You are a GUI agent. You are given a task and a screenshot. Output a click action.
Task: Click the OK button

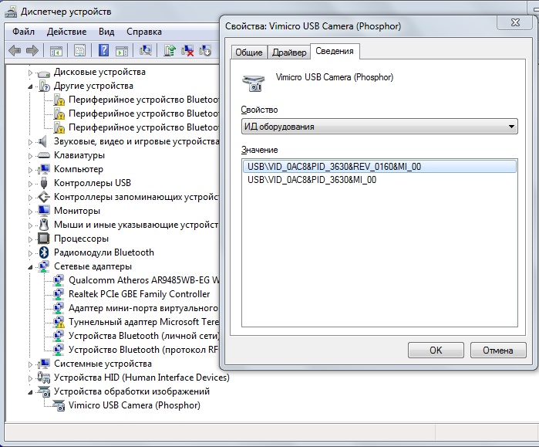pos(436,350)
